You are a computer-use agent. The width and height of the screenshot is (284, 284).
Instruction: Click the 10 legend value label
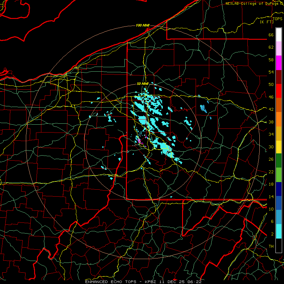pyautogui.click(x=271, y=209)
